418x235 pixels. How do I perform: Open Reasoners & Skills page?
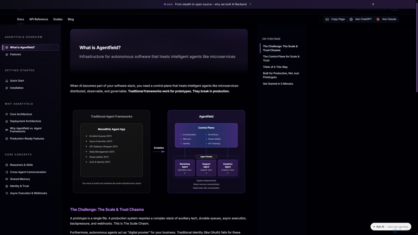(30, 165)
